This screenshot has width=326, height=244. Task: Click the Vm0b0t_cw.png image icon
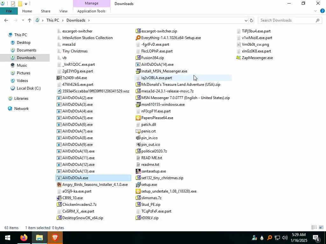[x=238, y=44]
